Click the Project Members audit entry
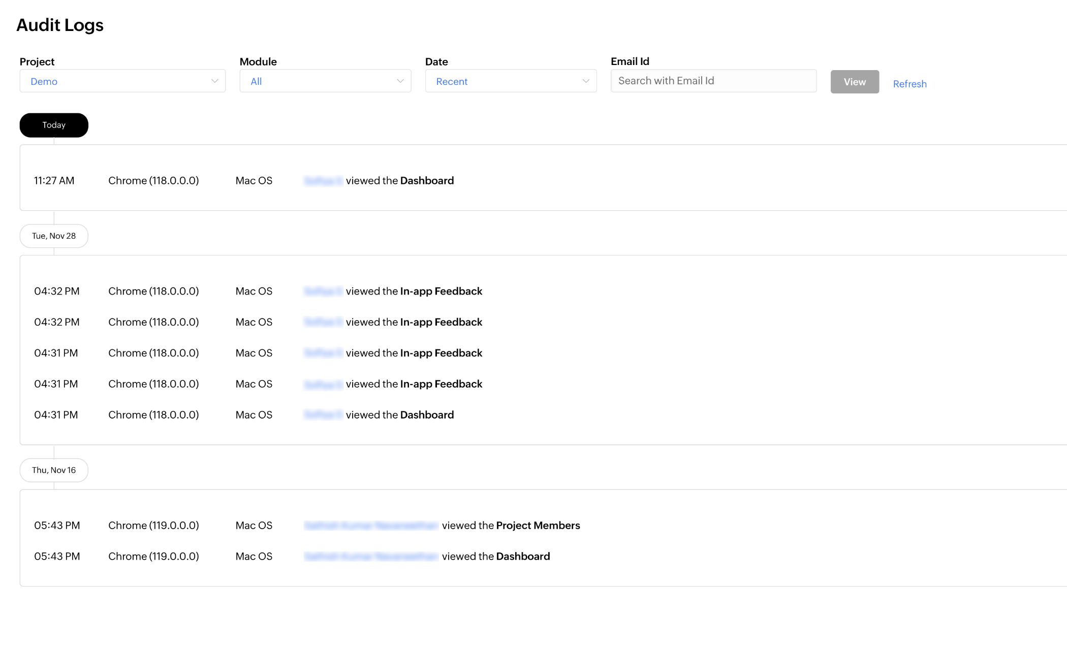Screen dimensions: 1067x646 coord(538,525)
